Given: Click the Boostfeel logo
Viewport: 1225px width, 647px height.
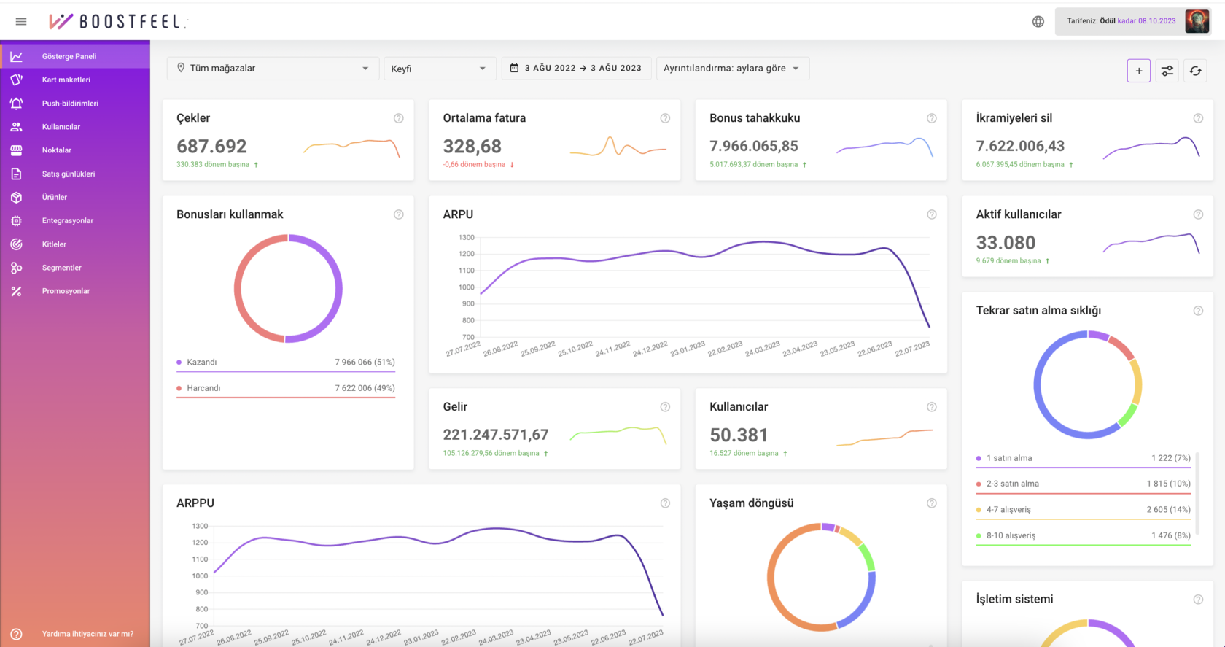Looking at the screenshot, I should point(117,21).
